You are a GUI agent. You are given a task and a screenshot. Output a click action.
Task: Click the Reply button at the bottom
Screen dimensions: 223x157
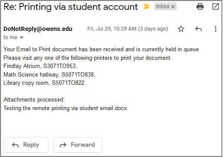tap(26, 145)
